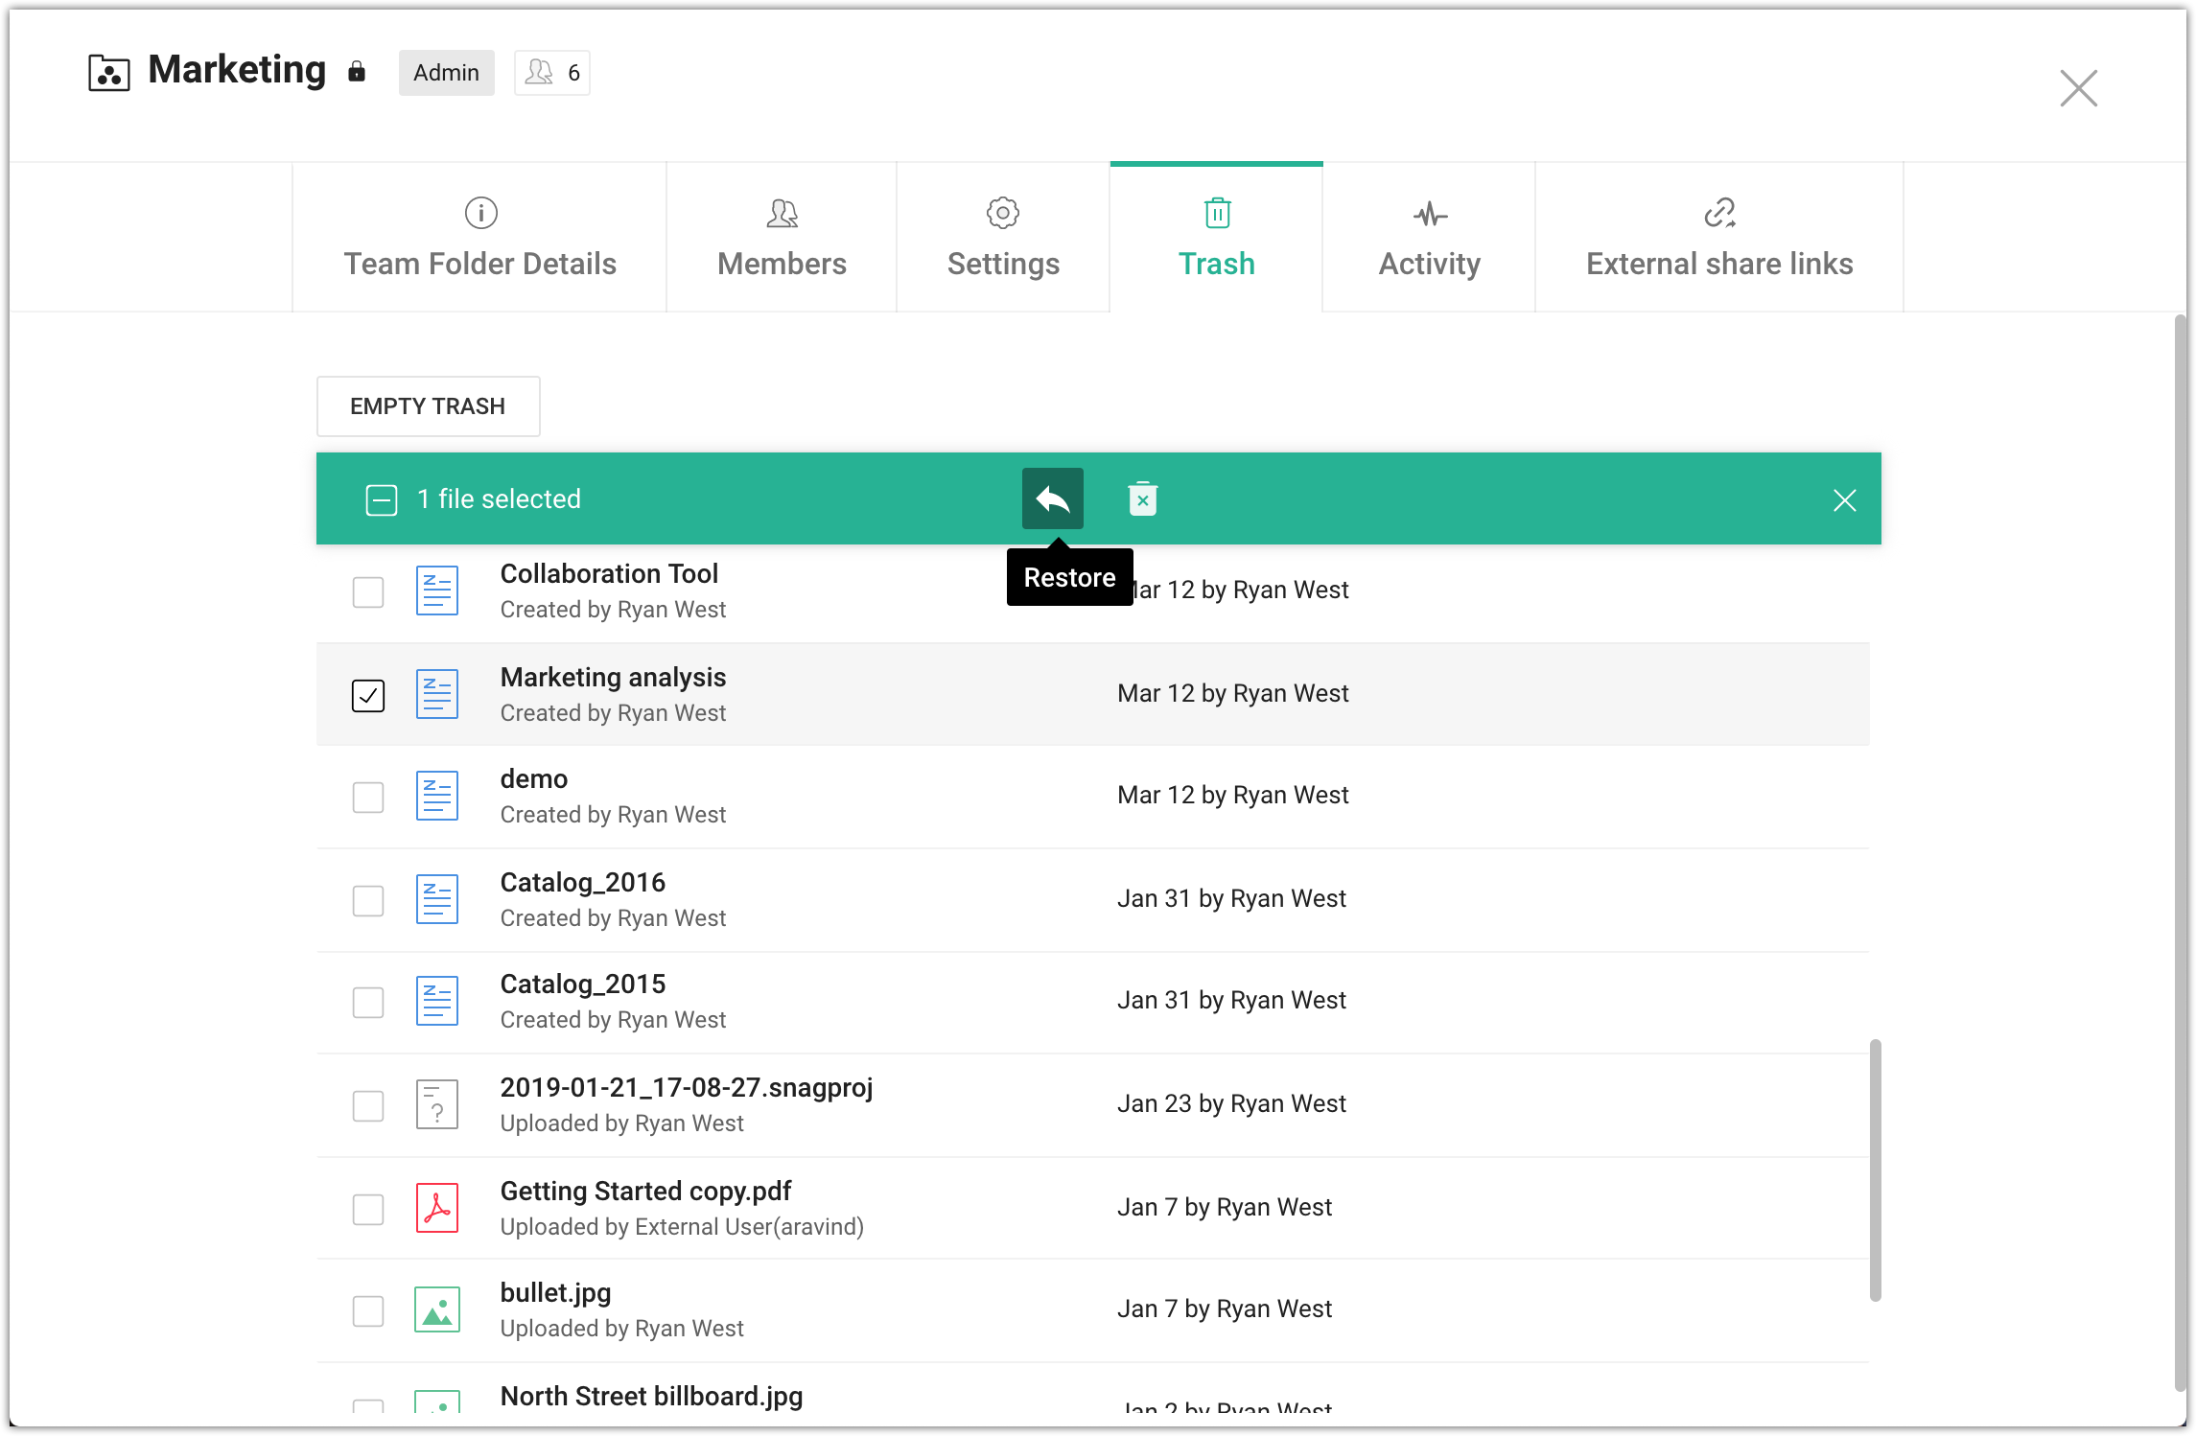Click the Admin role badge
The height and width of the screenshot is (1436, 2196).
click(x=446, y=73)
